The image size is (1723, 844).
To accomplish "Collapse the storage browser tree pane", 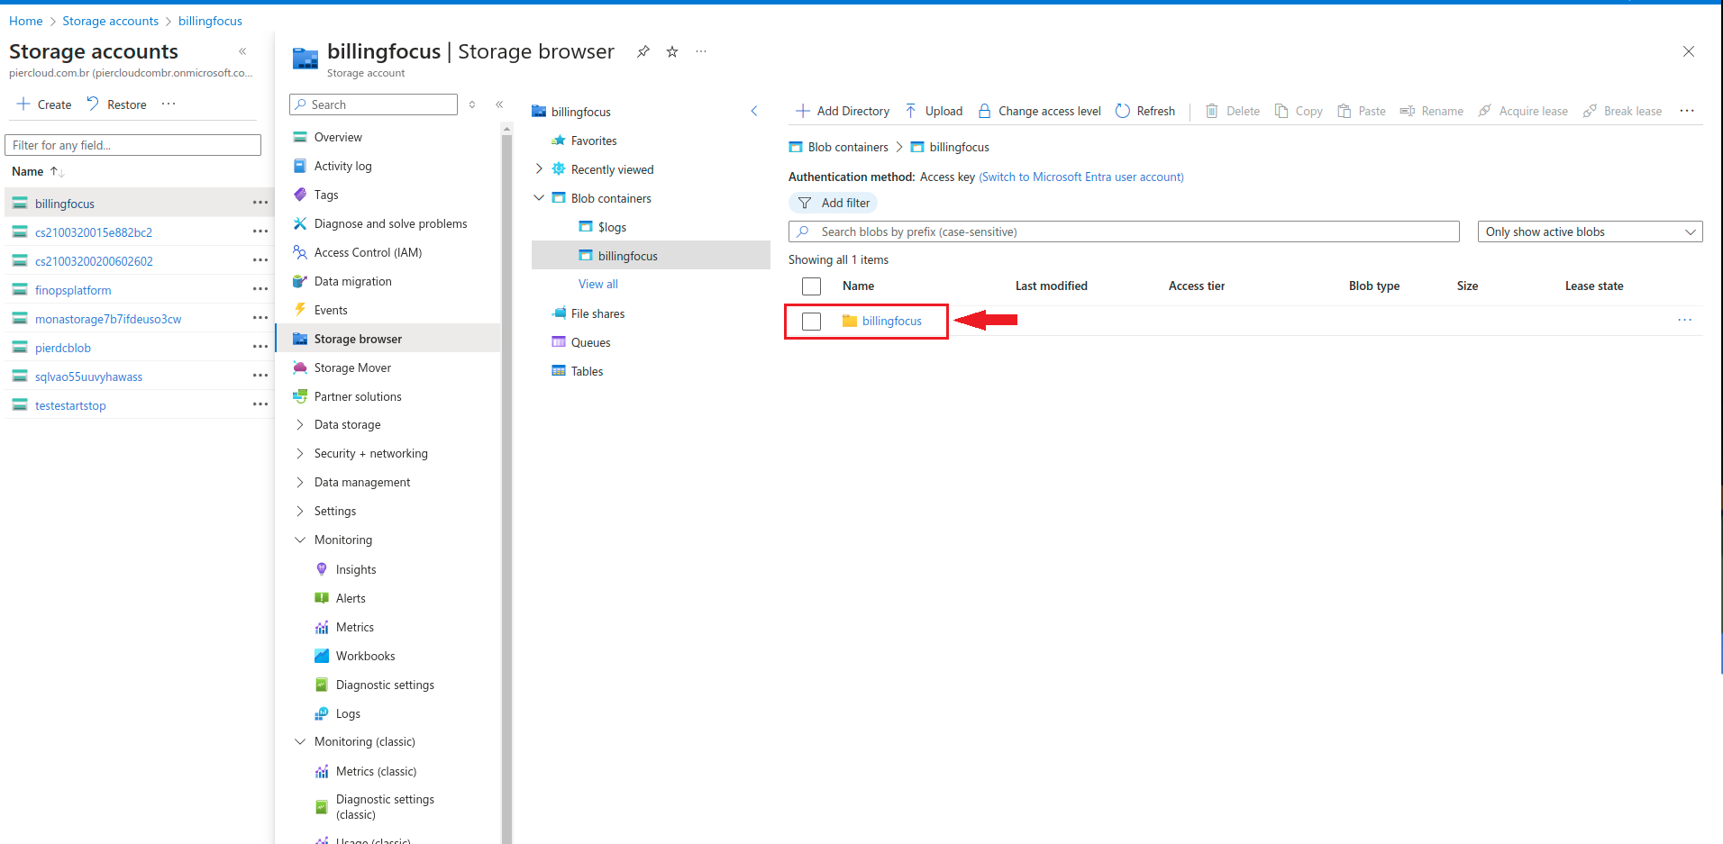I will [x=754, y=112].
